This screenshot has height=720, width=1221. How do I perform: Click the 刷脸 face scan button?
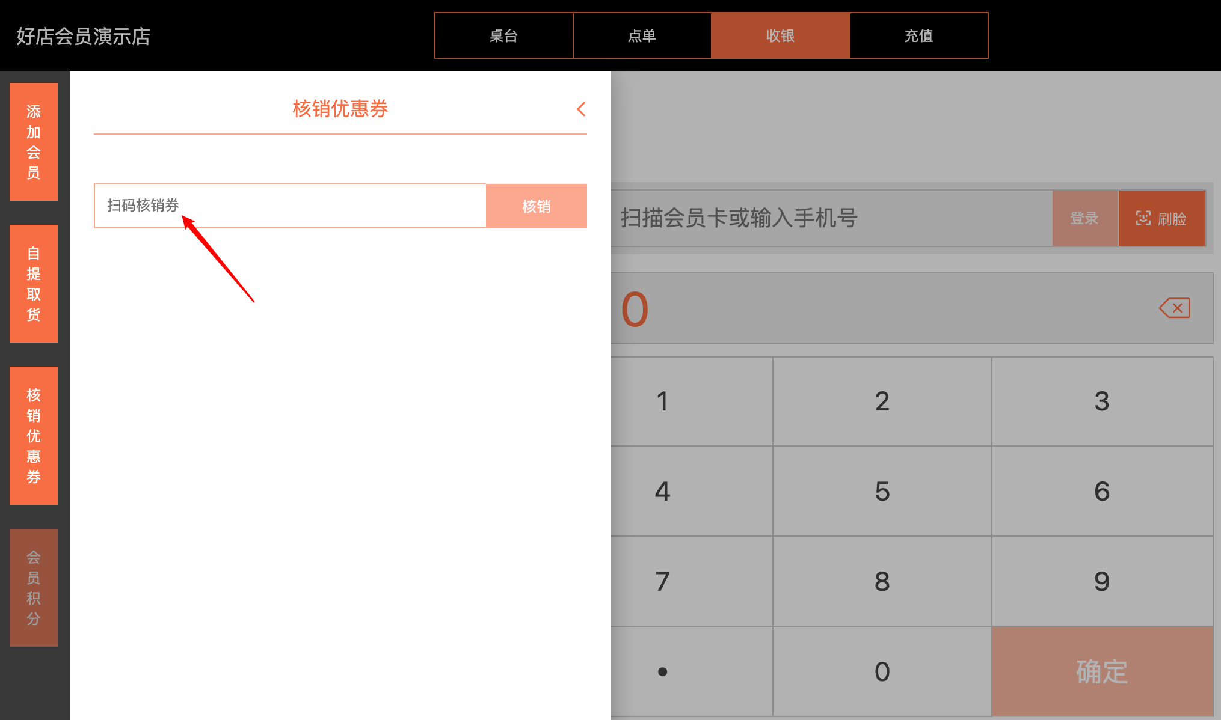coord(1161,218)
